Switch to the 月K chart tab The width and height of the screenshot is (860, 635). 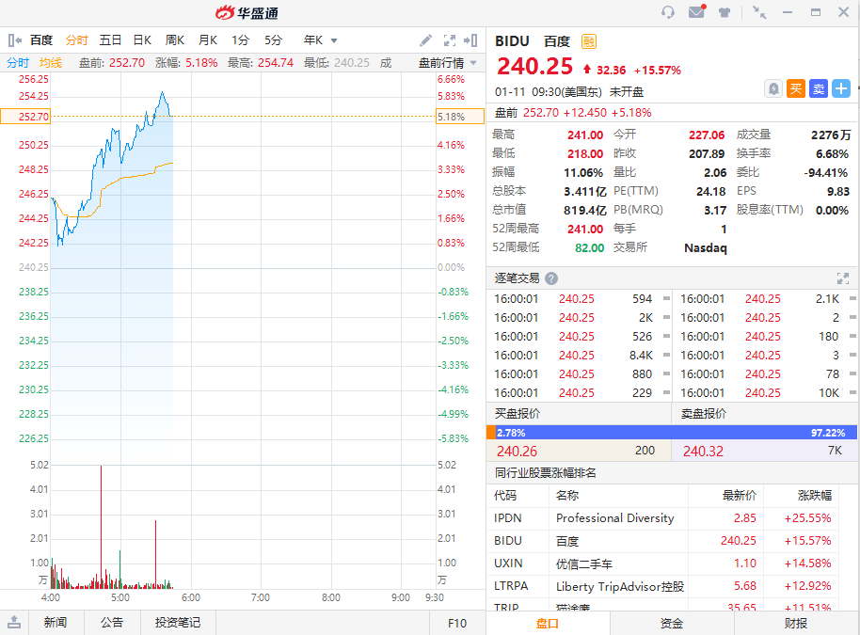tap(208, 40)
